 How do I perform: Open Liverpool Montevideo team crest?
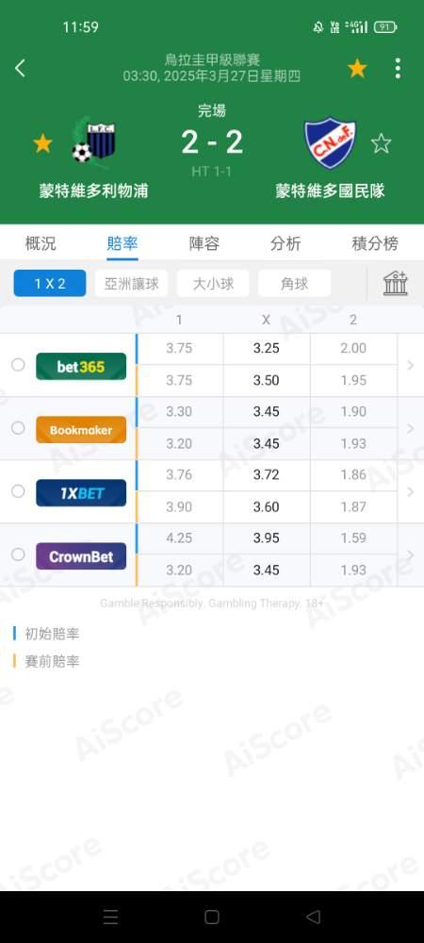click(x=93, y=142)
